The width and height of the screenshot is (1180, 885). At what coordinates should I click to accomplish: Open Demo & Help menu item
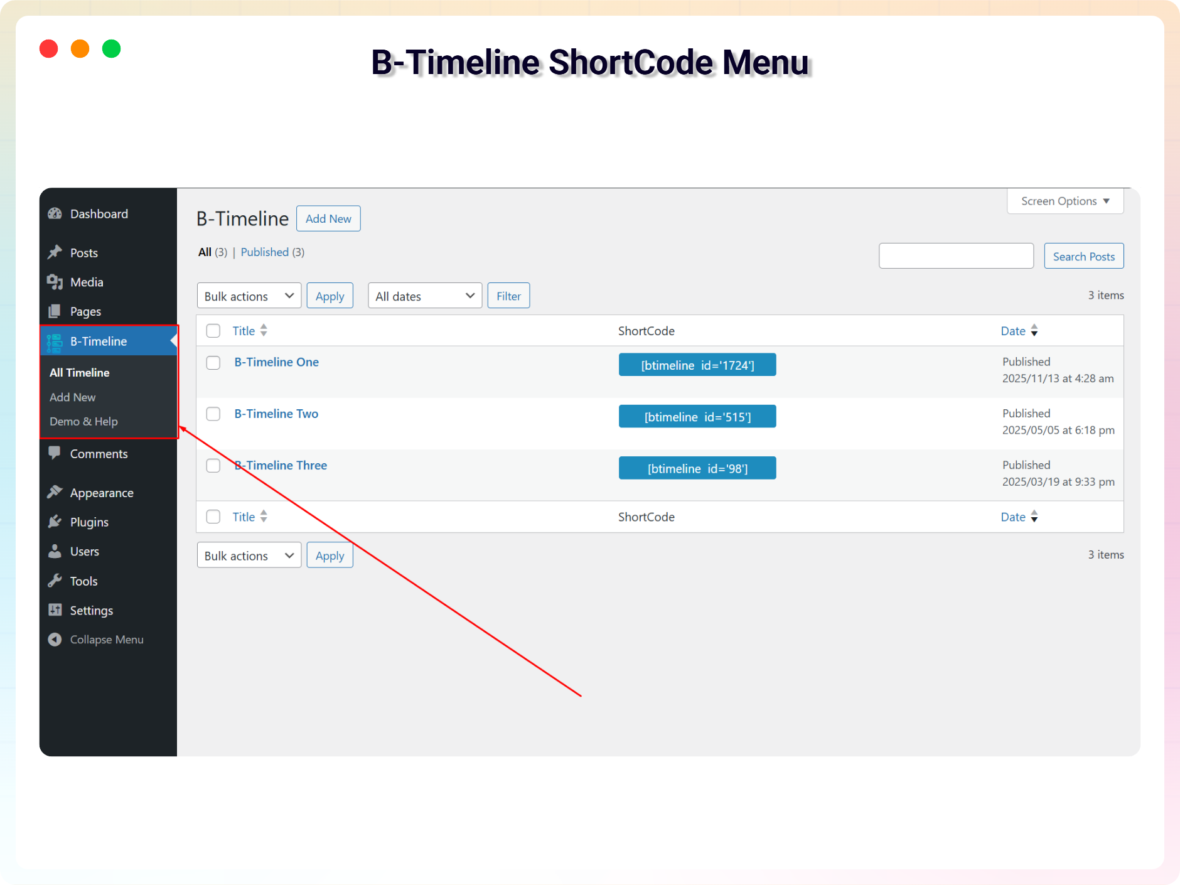(x=83, y=421)
